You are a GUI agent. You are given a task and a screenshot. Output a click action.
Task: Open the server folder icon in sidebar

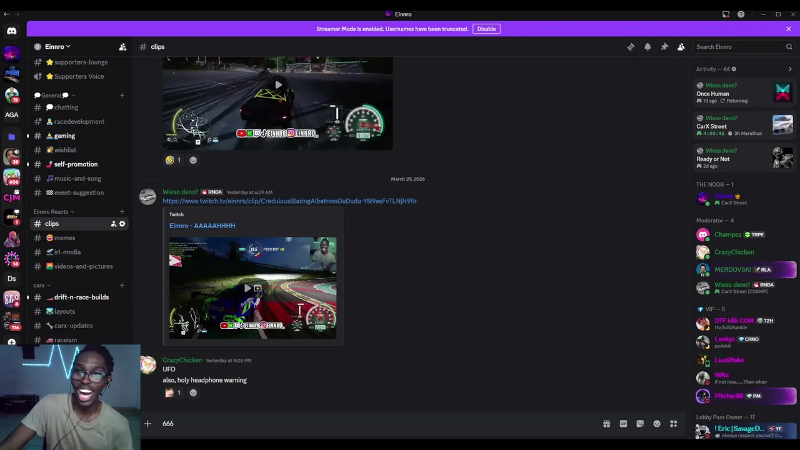[x=12, y=136]
